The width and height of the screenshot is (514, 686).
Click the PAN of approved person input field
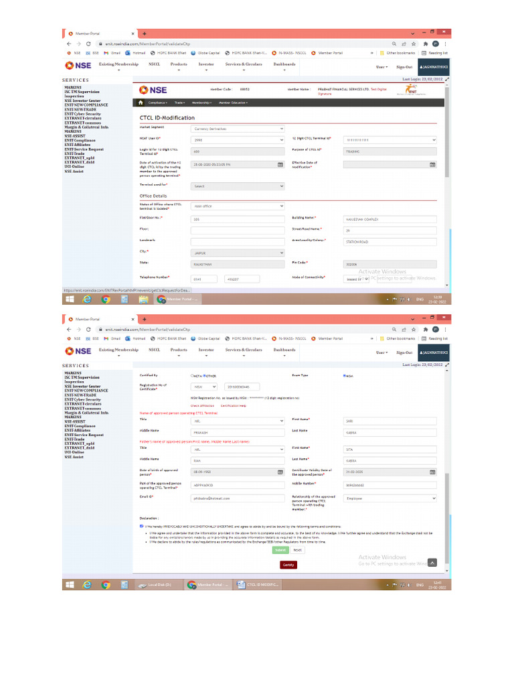238,485
